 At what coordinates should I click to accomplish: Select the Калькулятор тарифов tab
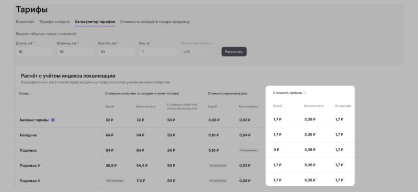(x=95, y=22)
